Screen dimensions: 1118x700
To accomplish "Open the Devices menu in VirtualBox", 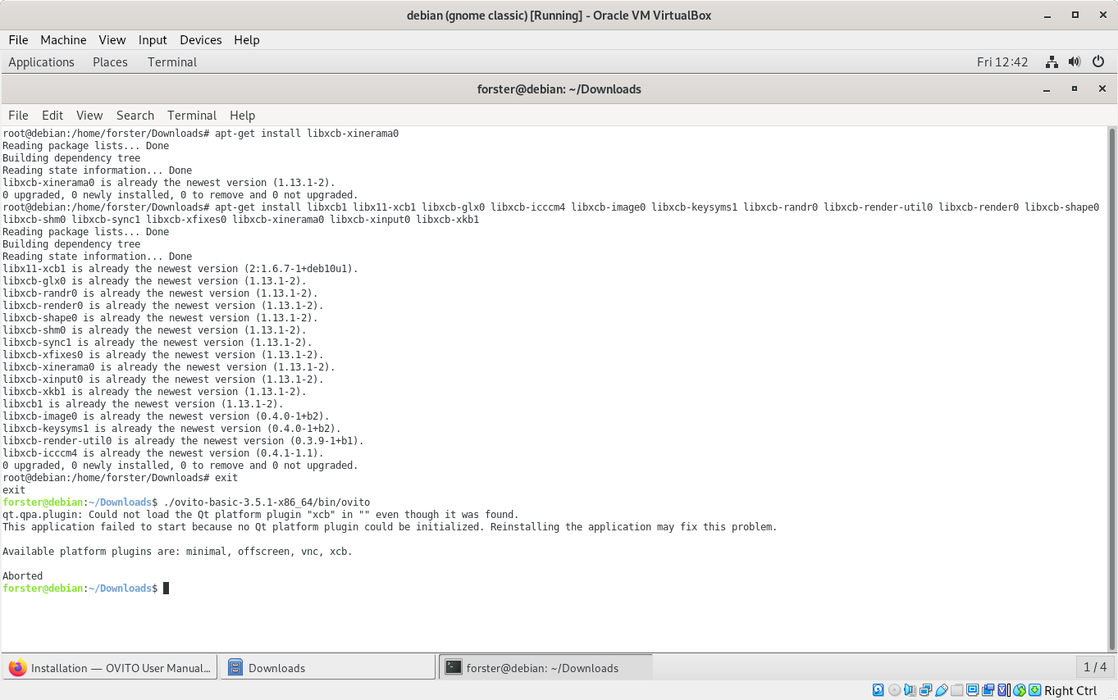I will (200, 39).
